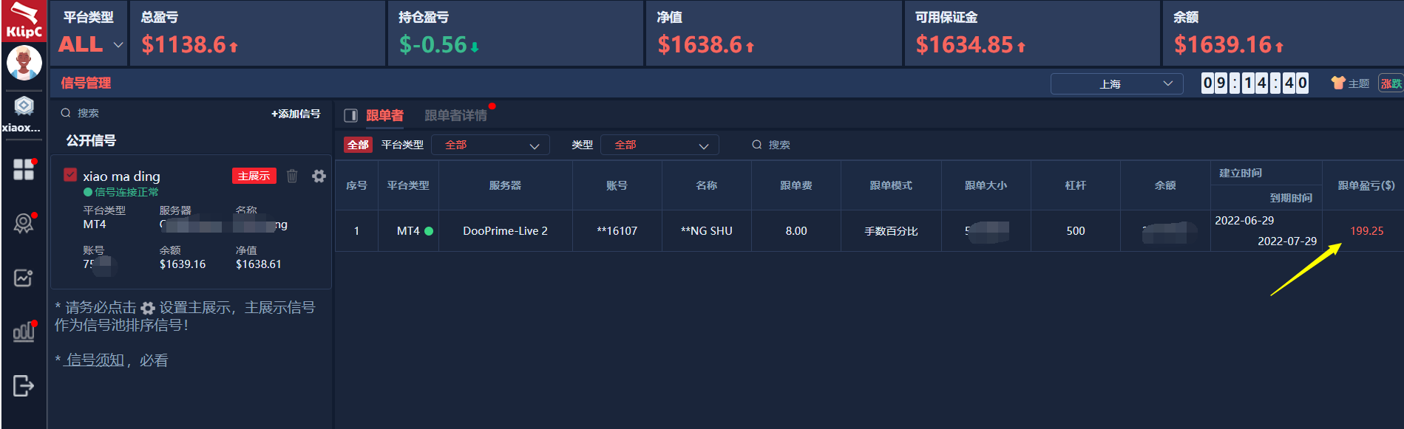1404x429 pixels.
Task: Click the 8.00 follow fee cell
Action: tap(796, 231)
